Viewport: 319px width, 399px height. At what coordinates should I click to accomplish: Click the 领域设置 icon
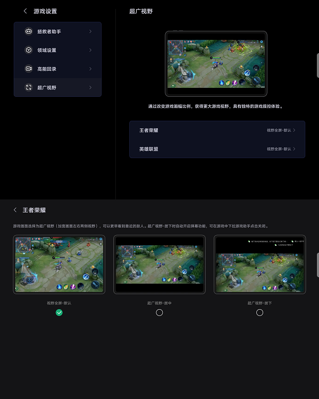tap(29, 50)
